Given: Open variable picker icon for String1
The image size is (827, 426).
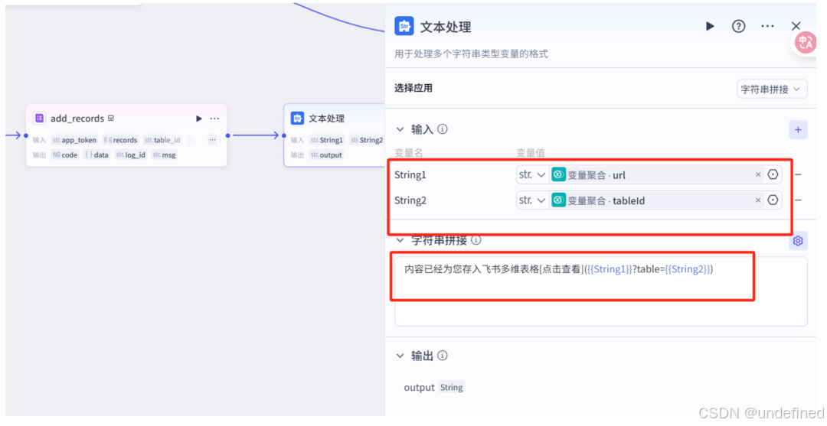Looking at the screenshot, I should tap(773, 174).
